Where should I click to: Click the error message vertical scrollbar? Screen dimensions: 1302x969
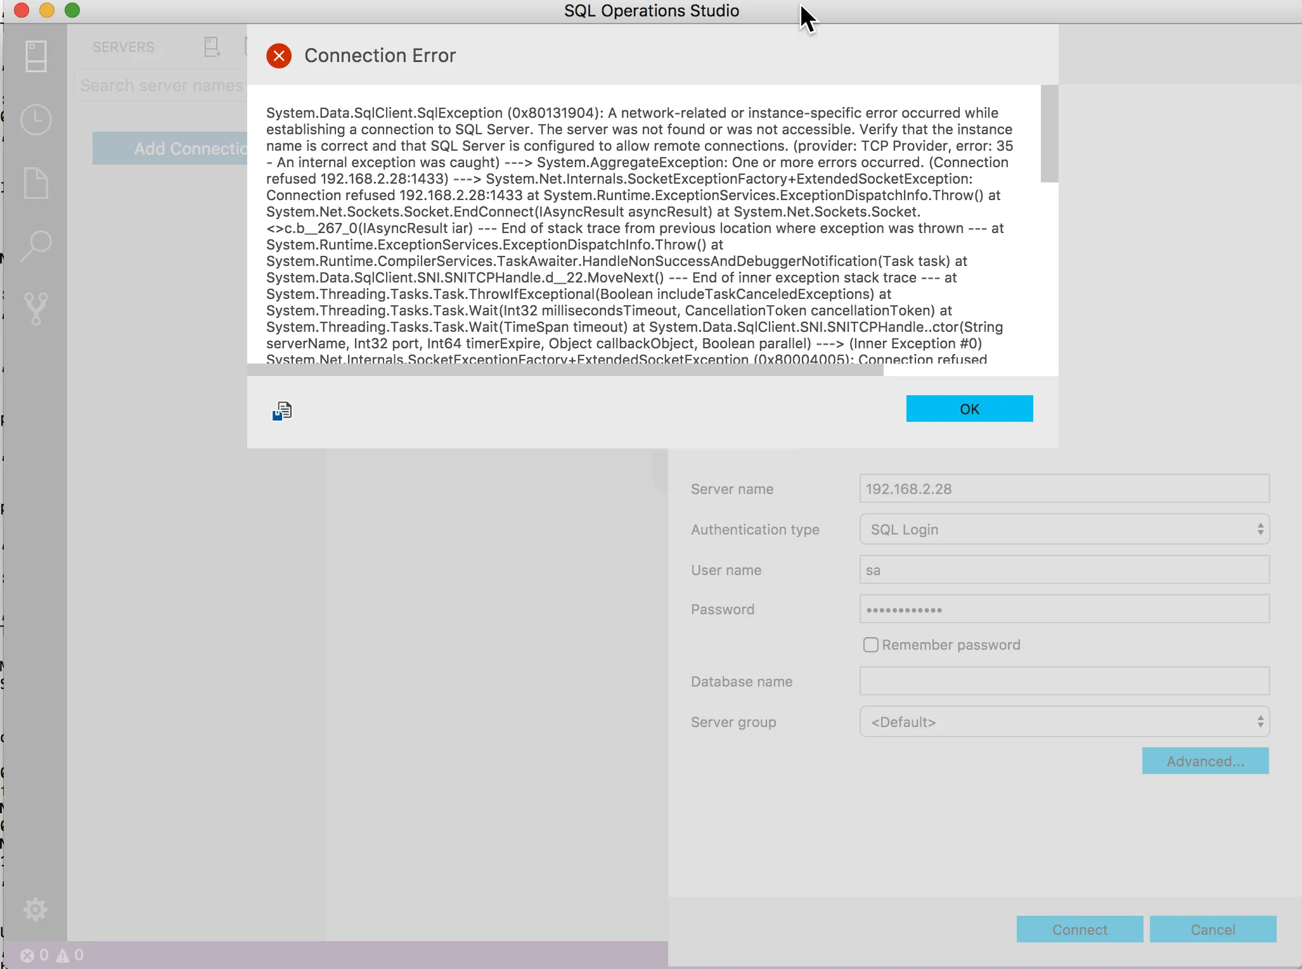[x=1049, y=134]
